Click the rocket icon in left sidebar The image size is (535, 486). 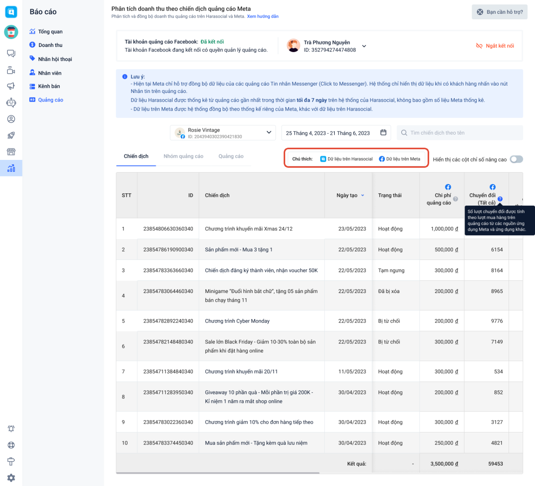pyautogui.click(x=11, y=135)
